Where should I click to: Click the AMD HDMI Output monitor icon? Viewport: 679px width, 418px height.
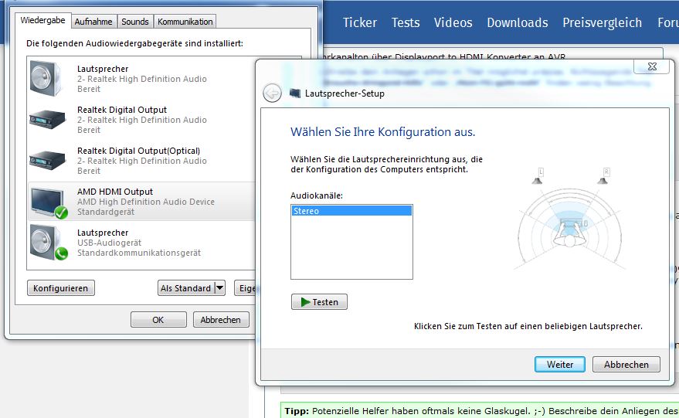pos(49,202)
